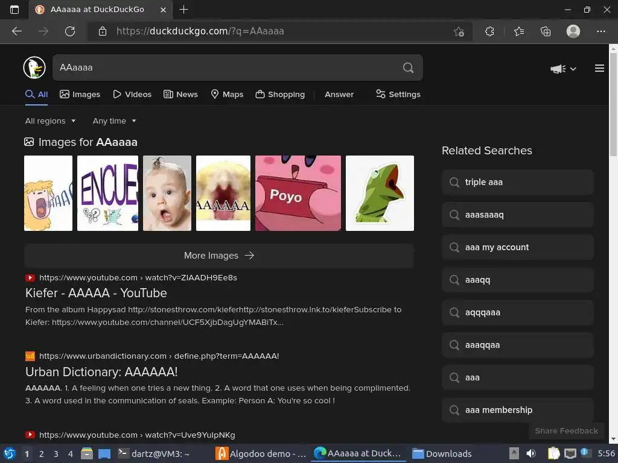Go back using browser back arrow
618x463 pixels.
tap(17, 31)
